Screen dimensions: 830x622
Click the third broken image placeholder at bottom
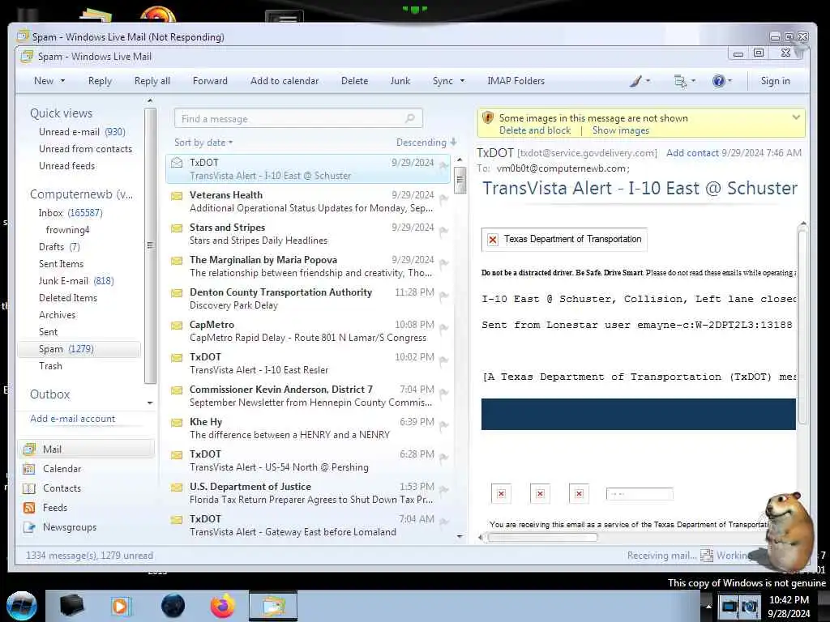pyautogui.click(x=579, y=494)
